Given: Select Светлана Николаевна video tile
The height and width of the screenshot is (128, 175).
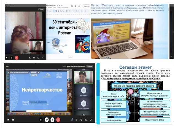Looking at the screenshot, I should (84, 78).
